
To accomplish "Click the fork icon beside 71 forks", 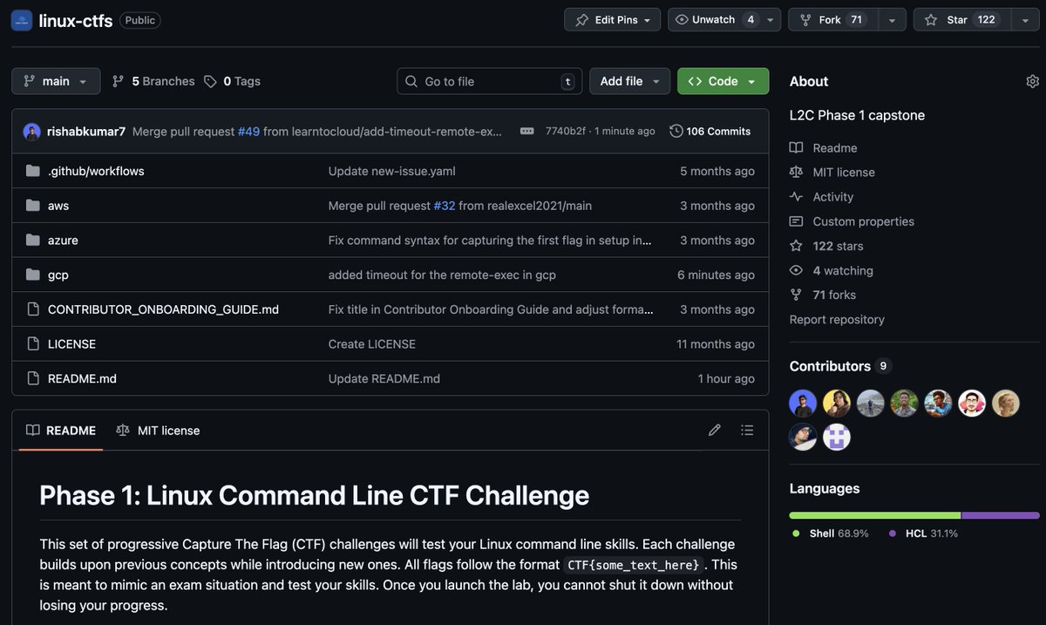I will pos(796,295).
